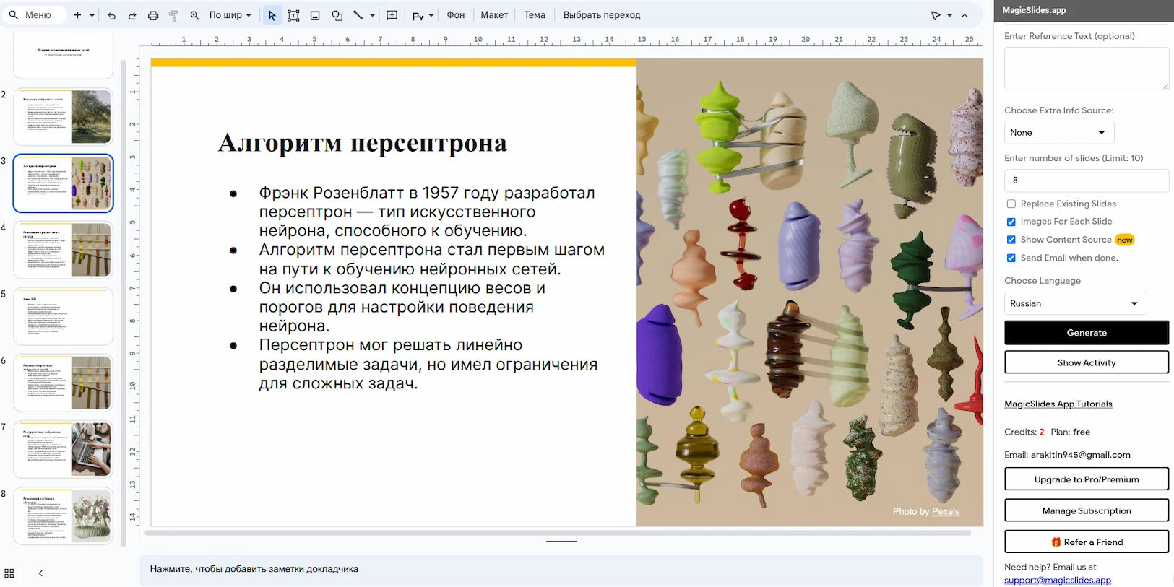1174x587 pixels.
Task: Select slide 8 thumbnail
Action: pos(64,516)
